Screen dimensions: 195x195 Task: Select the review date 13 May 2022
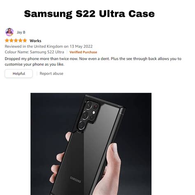click(81, 46)
